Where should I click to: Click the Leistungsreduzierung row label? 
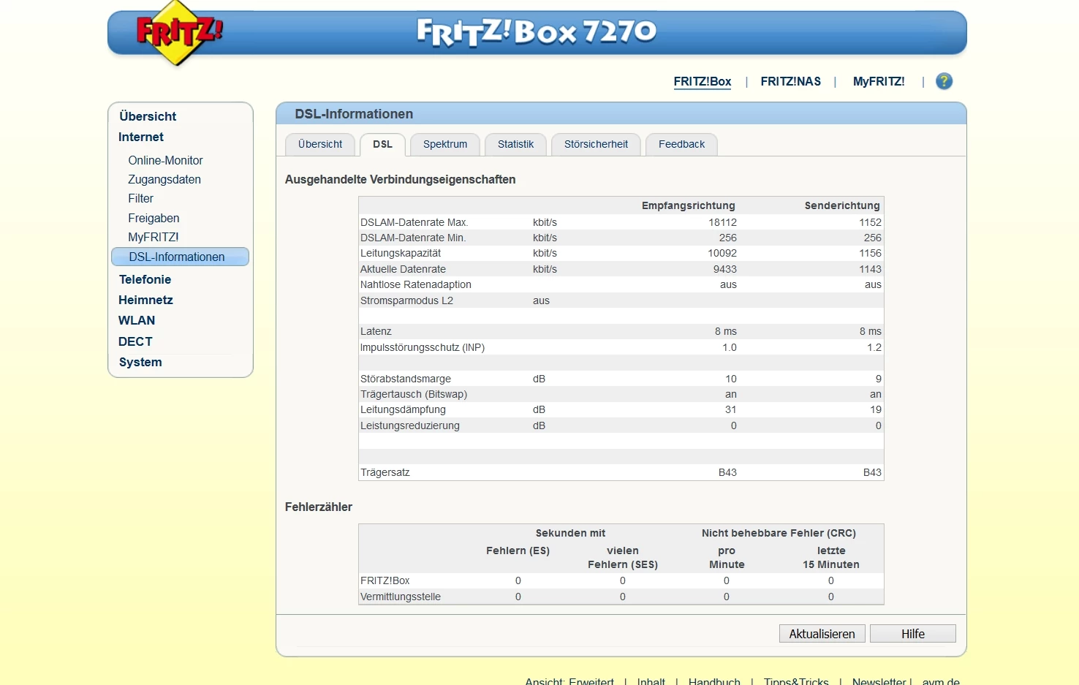[410, 425]
